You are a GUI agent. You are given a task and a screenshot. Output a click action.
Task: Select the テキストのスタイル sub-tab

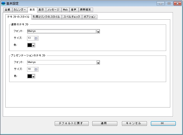(18, 17)
